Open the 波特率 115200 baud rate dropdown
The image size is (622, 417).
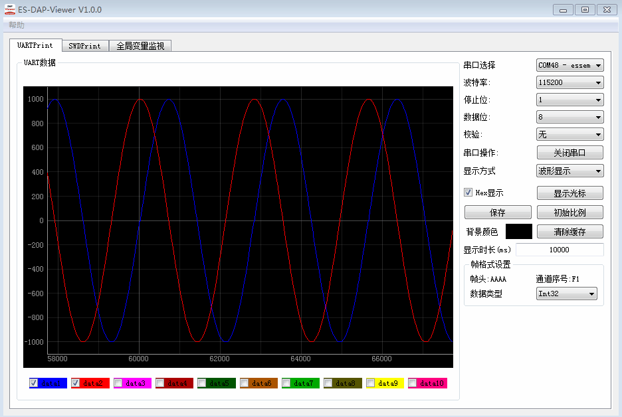(570, 82)
